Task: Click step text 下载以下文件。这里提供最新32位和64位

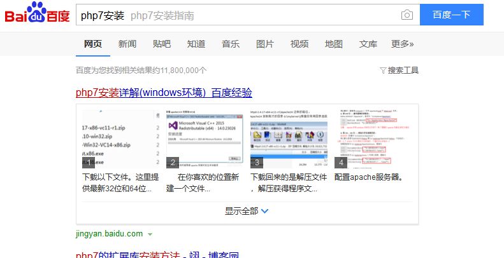Action: (x=120, y=183)
